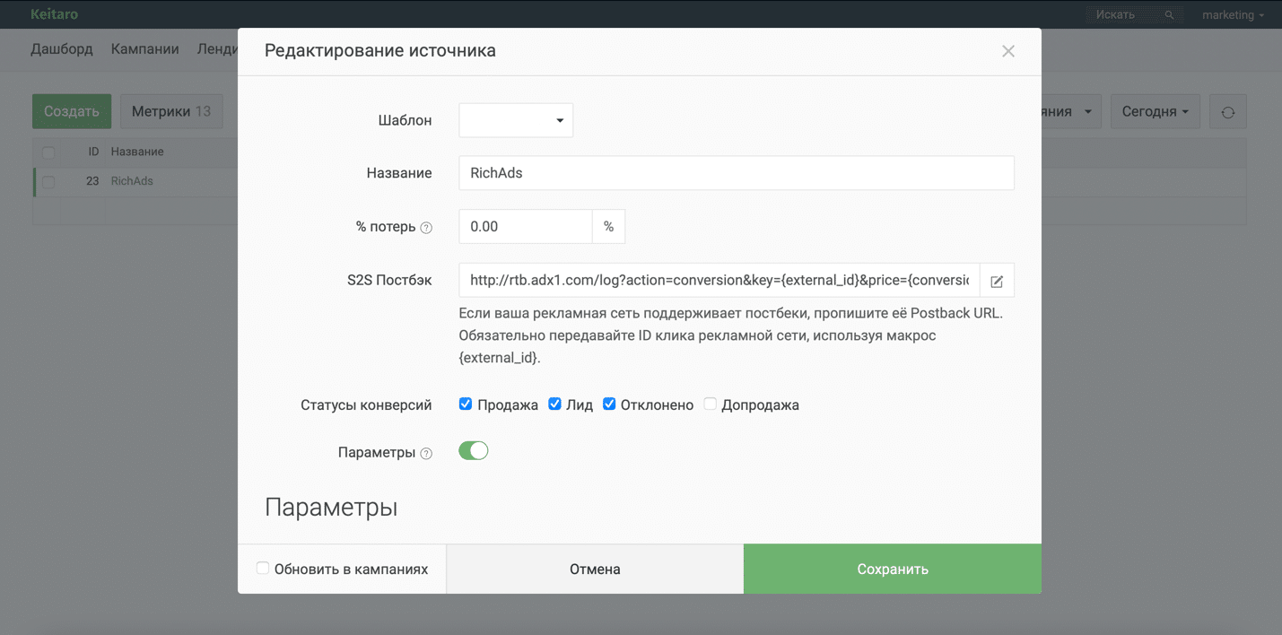Select the RichAds row checkbox in background table
Screen dimensions: 1282x635
[x=48, y=182]
